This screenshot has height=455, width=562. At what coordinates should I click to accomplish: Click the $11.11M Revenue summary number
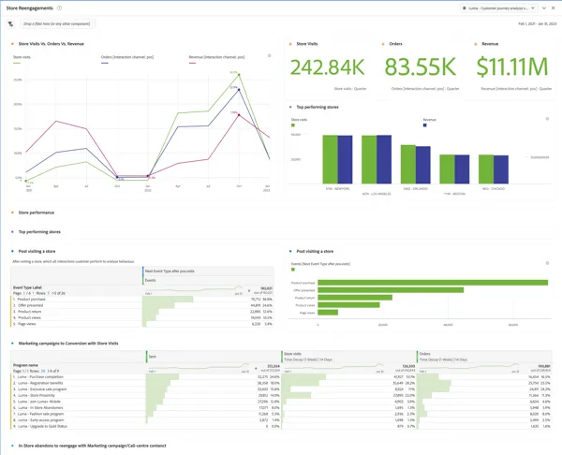pyautogui.click(x=512, y=67)
